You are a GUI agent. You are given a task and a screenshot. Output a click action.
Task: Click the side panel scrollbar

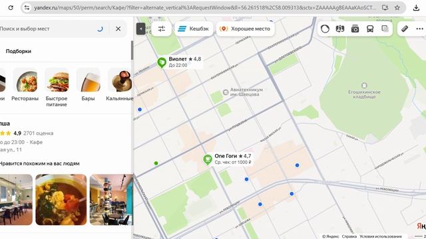132,50
